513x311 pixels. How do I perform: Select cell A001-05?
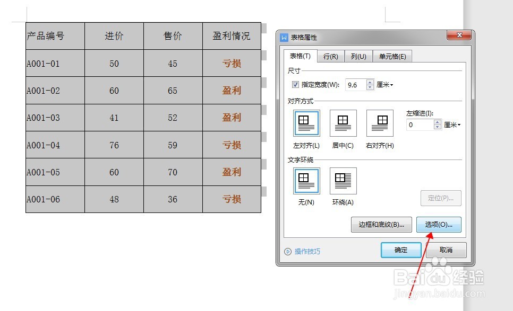click(x=55, y=172)
